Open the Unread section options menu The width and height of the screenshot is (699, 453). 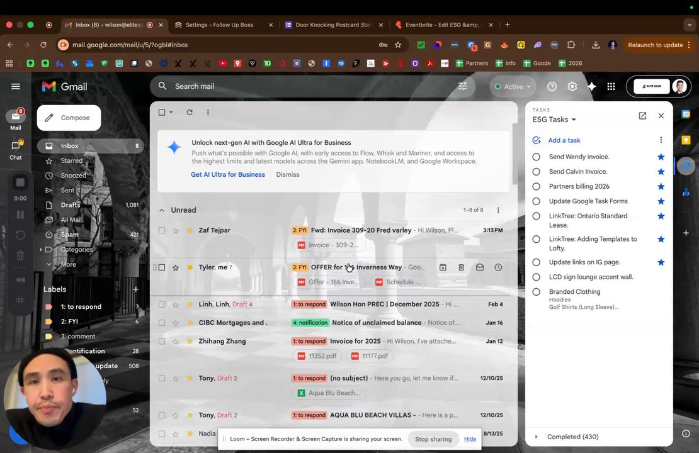click(498, 210)
